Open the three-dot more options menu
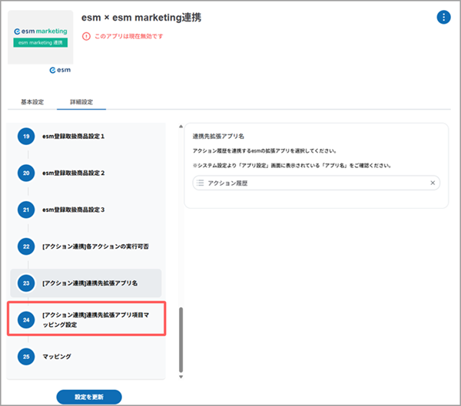461x406 pixels. [443, 17]
